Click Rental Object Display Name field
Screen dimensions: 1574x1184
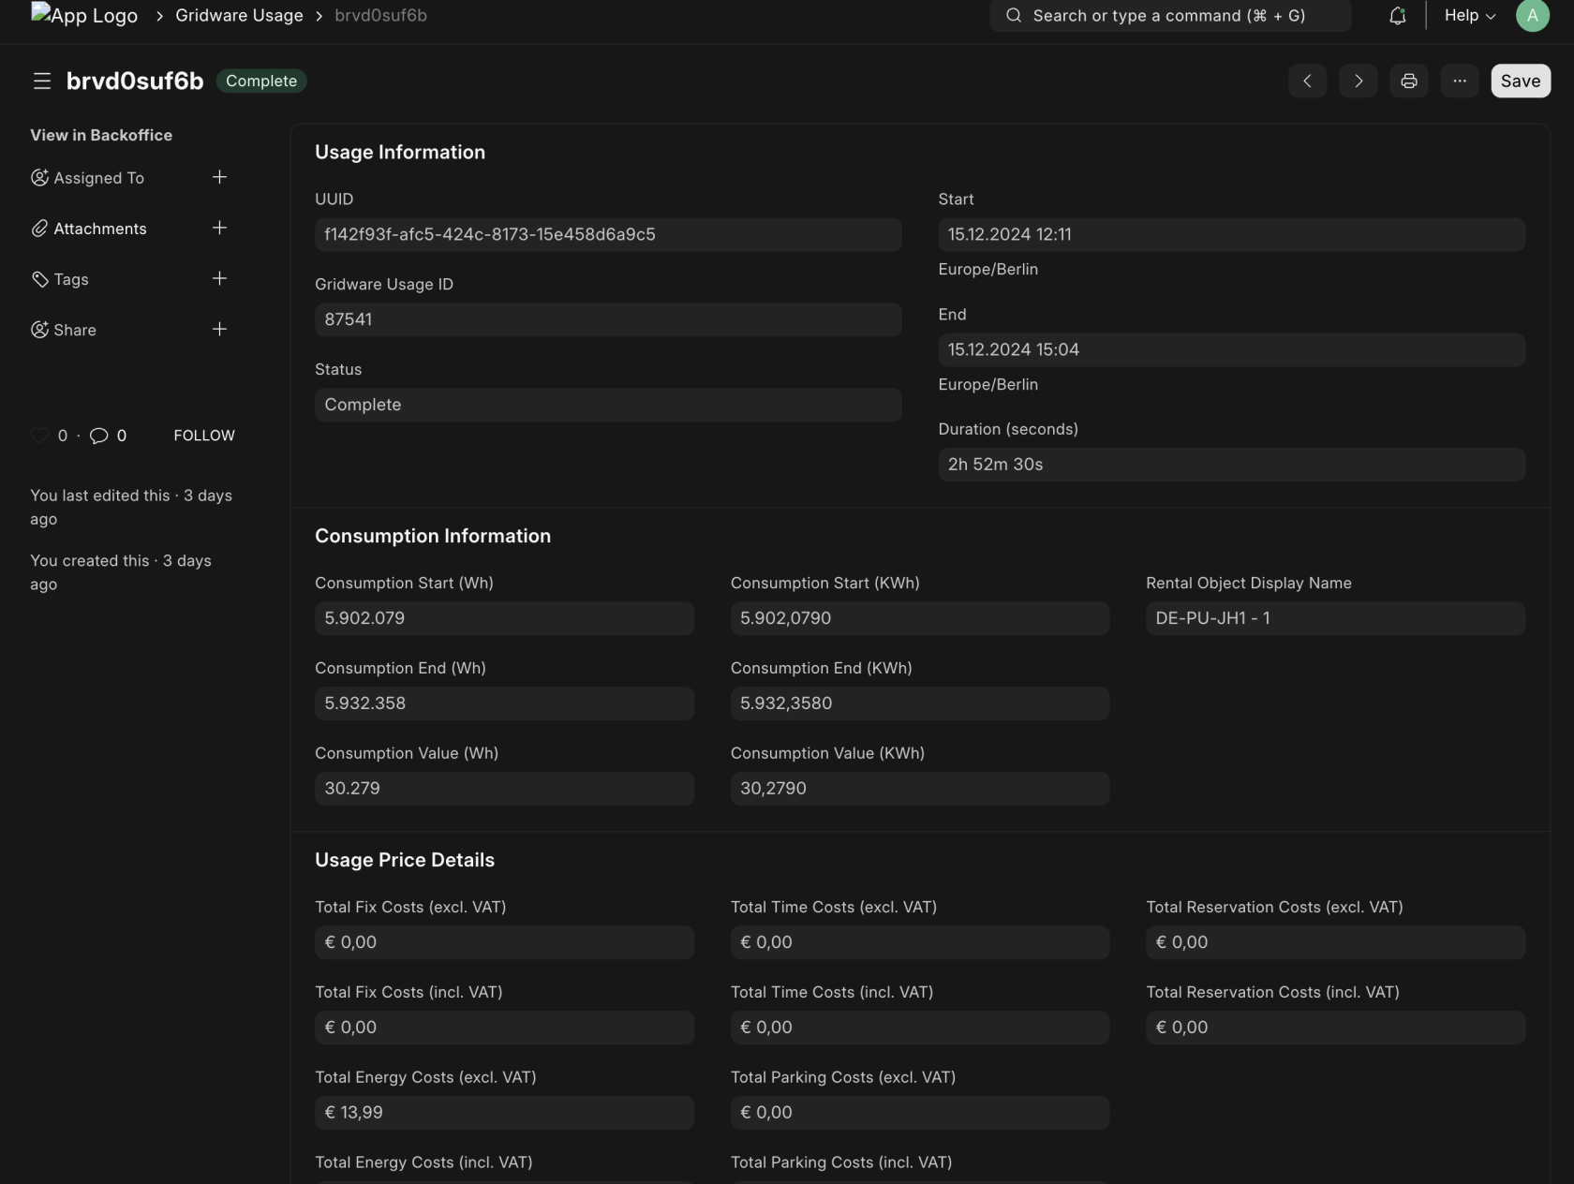pos(1335,618)
